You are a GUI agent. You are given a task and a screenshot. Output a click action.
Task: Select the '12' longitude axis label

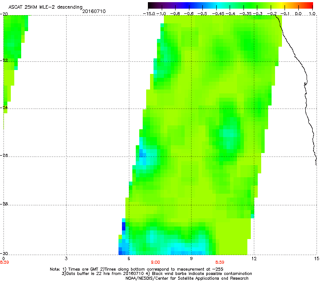(254, 259)
